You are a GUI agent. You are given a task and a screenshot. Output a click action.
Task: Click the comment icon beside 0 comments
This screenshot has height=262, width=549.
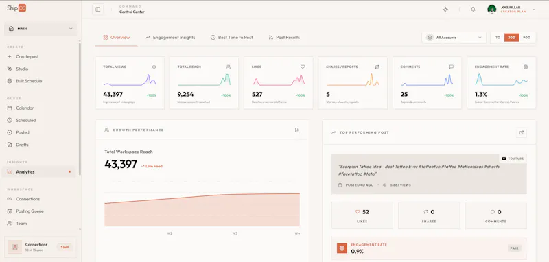492,212
